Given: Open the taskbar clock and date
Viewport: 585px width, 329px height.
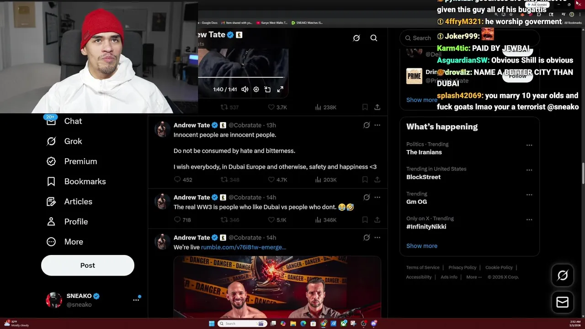Looking at the screenshot, I should pyautogui.click(x=575, y=324).
